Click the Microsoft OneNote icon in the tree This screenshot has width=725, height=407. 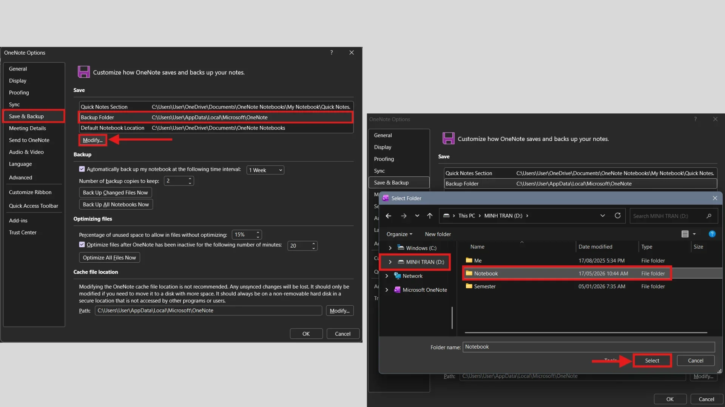coord(397,290)
